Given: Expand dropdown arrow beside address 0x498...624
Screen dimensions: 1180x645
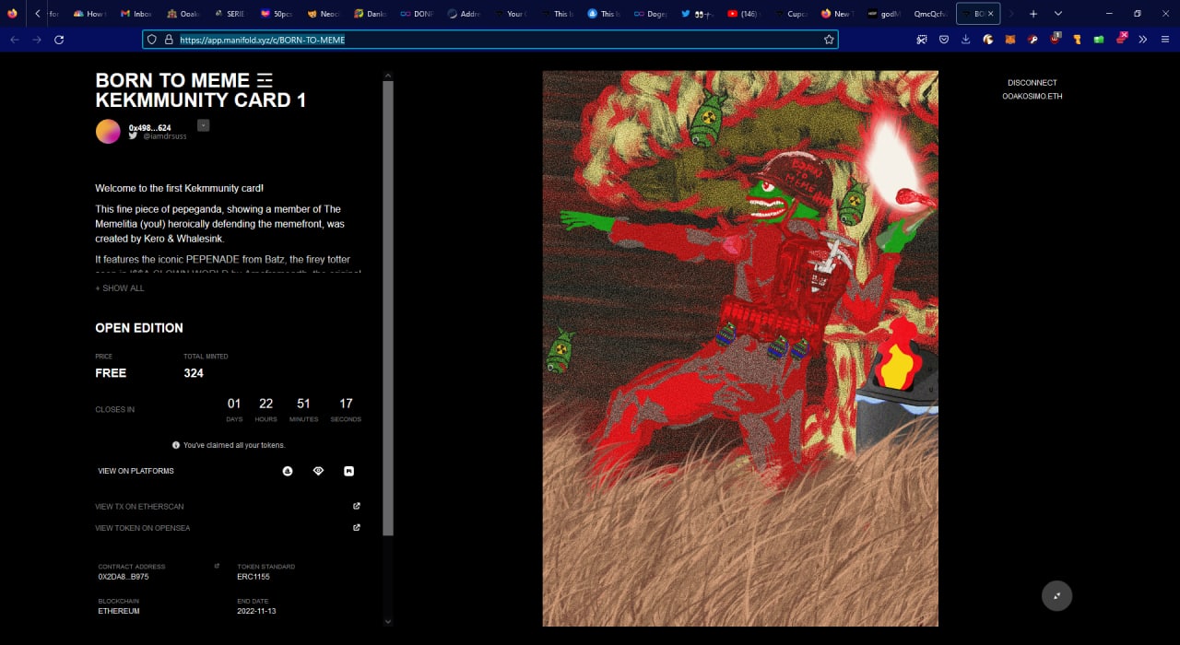Looking at the screenshot, I should (203, 125).
